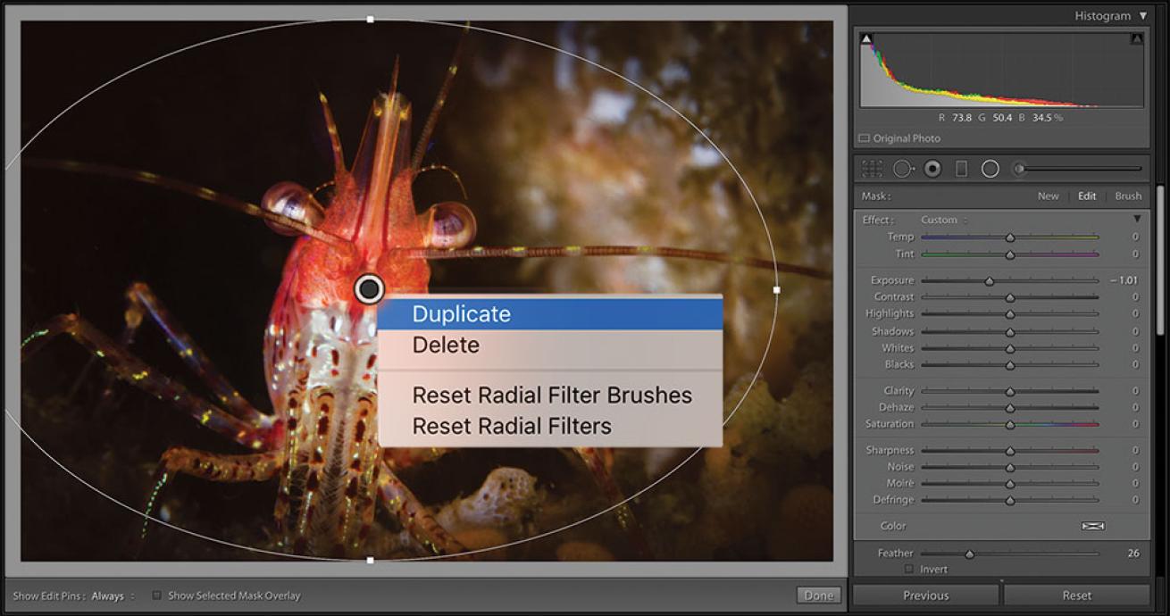Click the radial filter edit pin
The width and height of the screenshot is (1170, 616).
[x=369, y=289]
